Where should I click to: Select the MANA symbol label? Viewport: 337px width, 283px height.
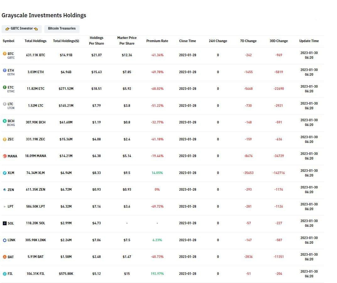[13, 156]
